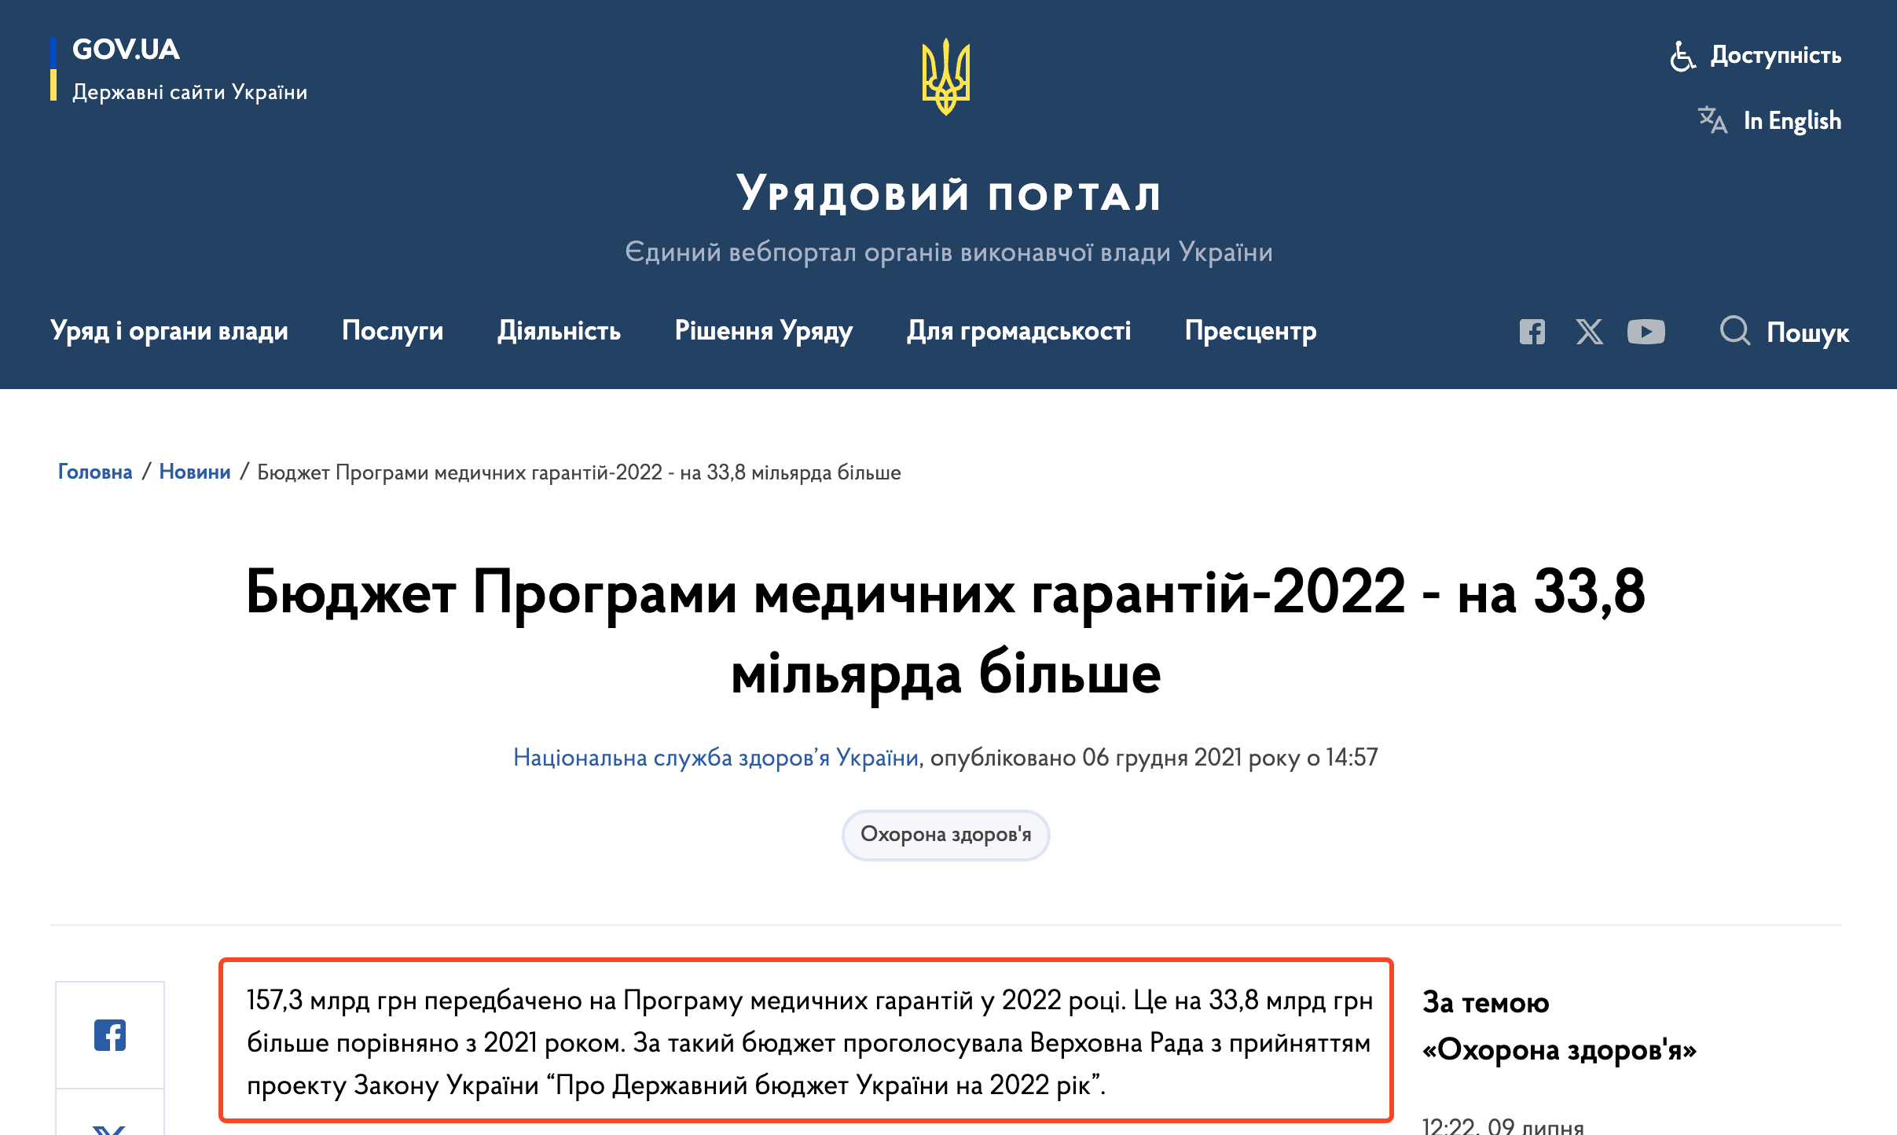Click the '12:22, 09 липня' timestamp
The image size is (1897, 1135).
point(1503,1126)
